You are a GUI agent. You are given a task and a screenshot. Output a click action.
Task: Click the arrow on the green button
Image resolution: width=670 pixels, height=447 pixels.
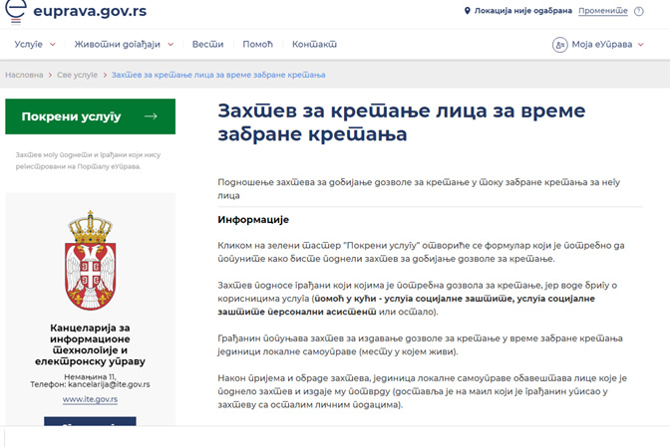pos(151,116)
